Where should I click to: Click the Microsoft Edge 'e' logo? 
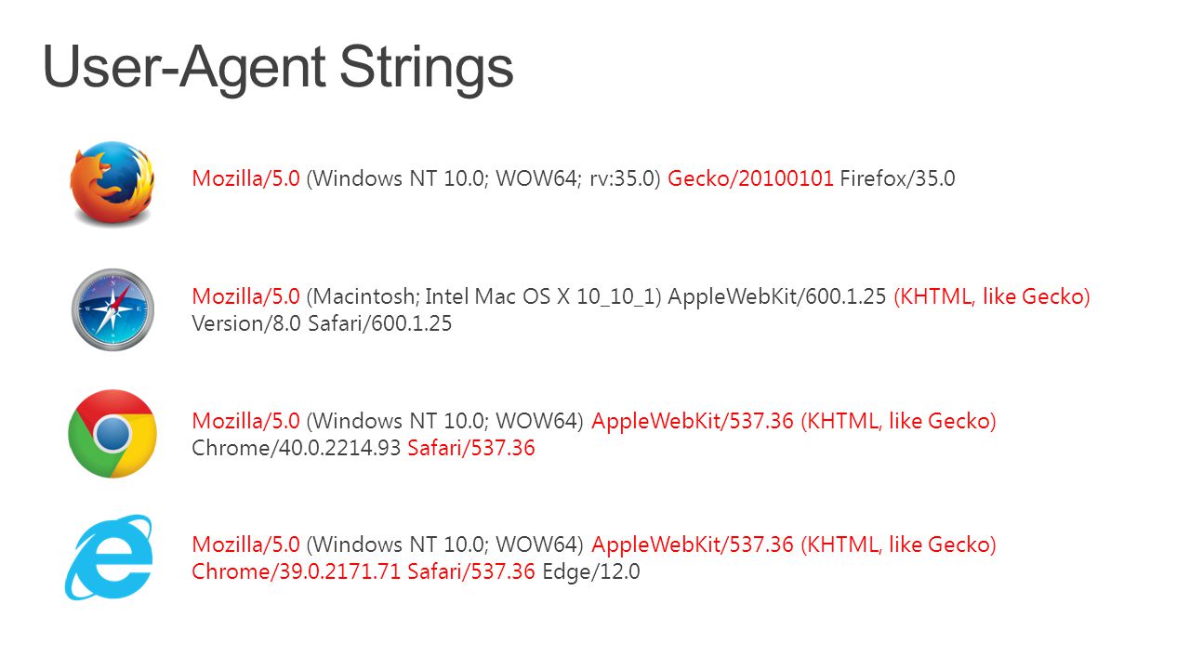click(109, 557)
